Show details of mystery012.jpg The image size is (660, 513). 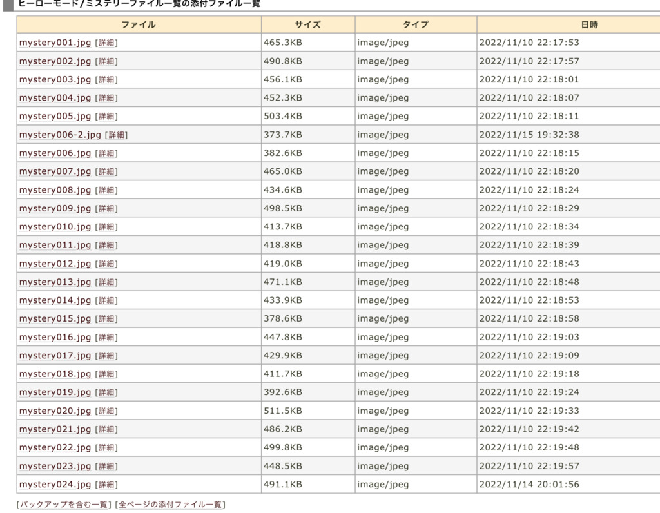pos(106,264)
